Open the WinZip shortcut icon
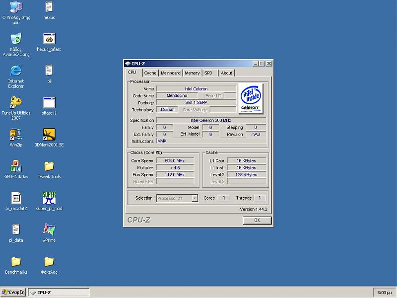The image size is (397, 298). pos(16,134)
